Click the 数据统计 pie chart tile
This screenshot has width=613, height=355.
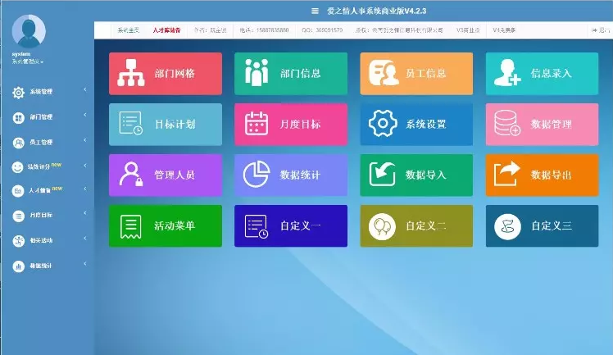point(291,175)
